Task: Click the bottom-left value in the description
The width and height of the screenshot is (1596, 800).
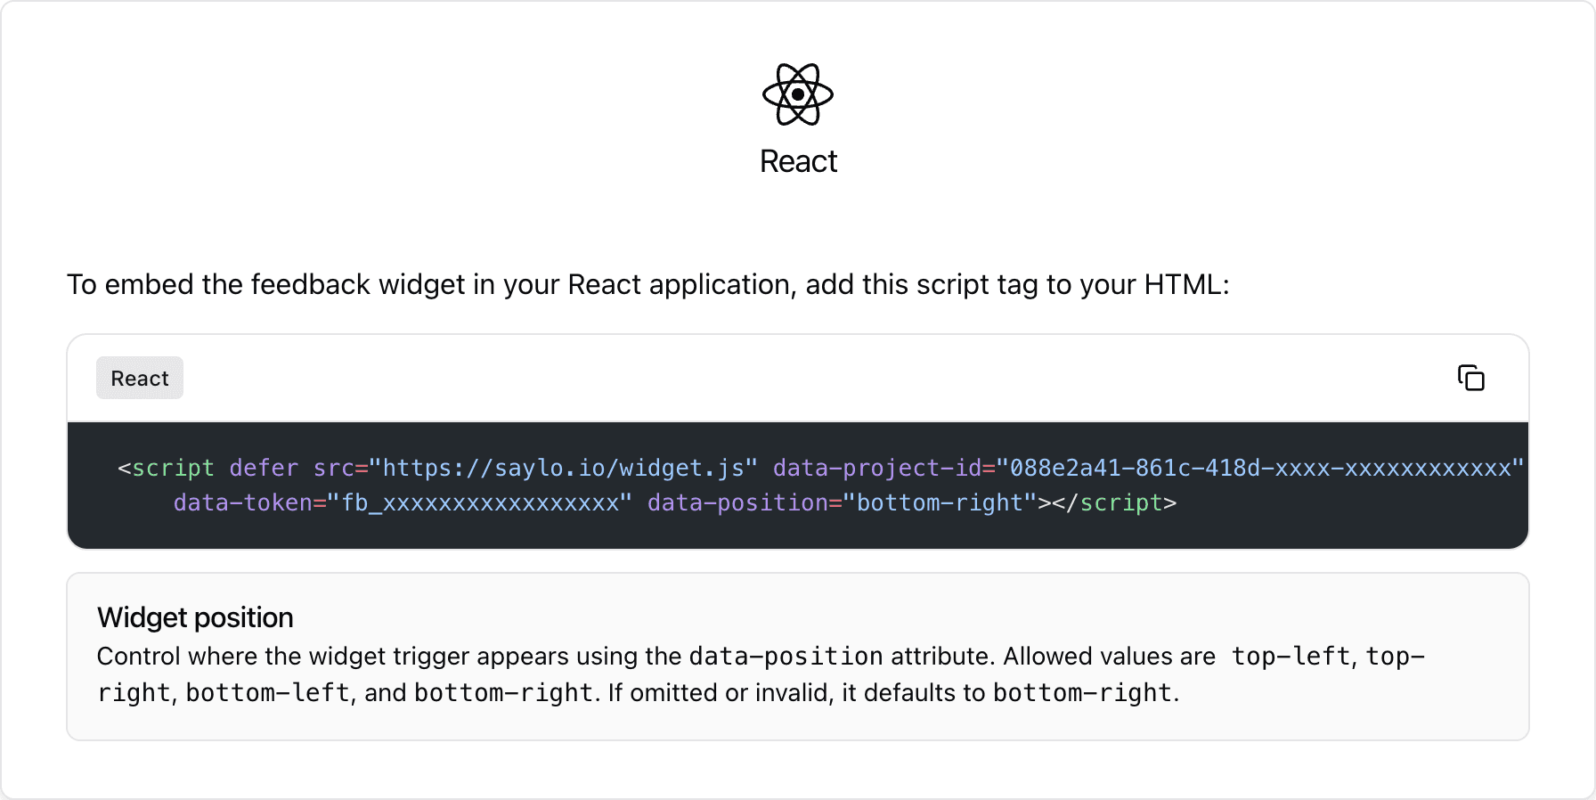Action: (268, 693)
